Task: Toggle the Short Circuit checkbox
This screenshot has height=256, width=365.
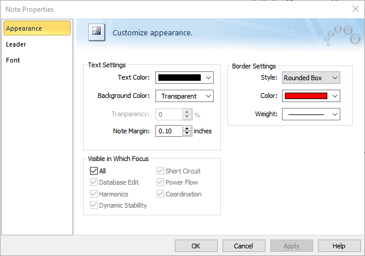Action: (x=161, y=171)
